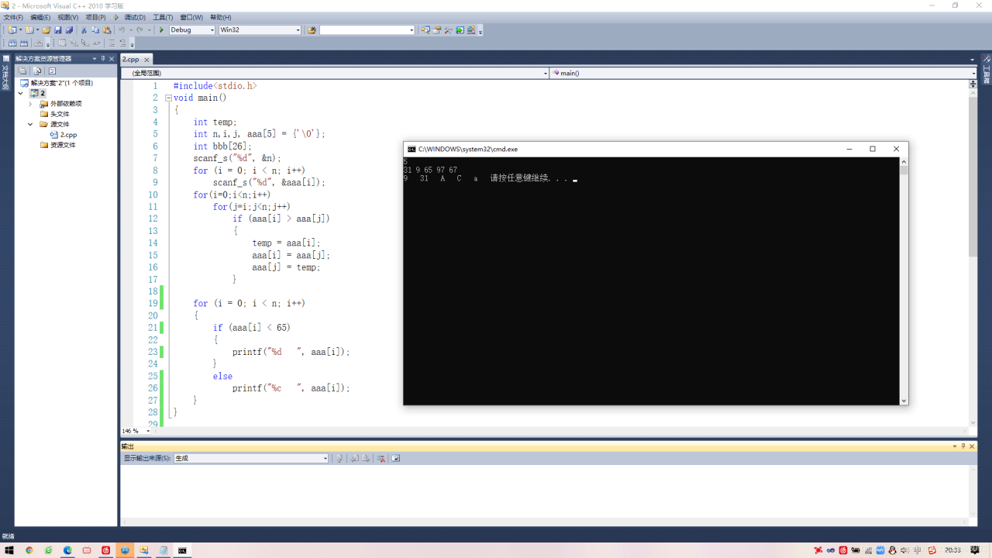
Task: Click Comment out selected lines icon
Action: point(112,43)
